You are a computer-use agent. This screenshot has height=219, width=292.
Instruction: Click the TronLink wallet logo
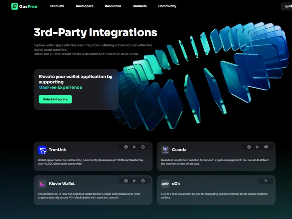coord(42,150)
